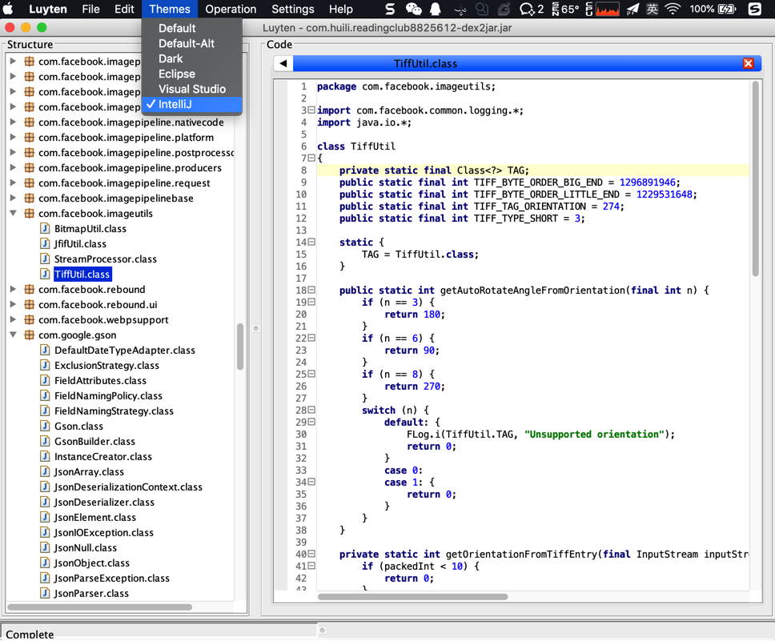The image size is (775, 641).
Task: Apply the Eclipse theme
Action: [x=192, y=74]
